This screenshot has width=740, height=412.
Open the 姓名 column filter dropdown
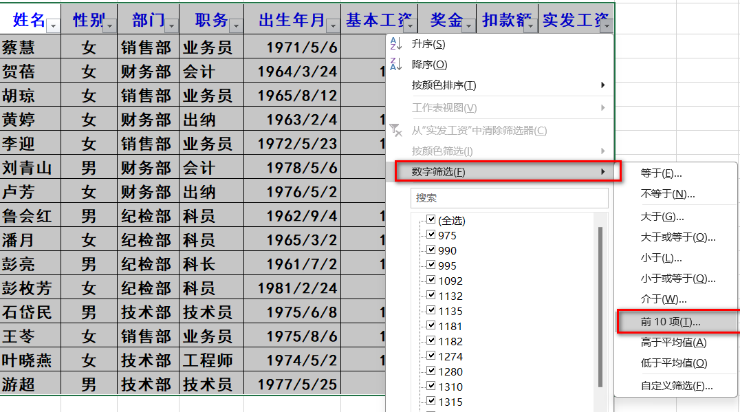(53, 25)
